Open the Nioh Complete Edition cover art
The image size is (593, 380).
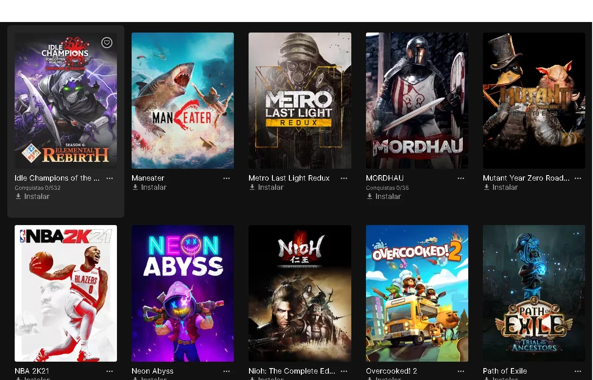click(300, 293)
